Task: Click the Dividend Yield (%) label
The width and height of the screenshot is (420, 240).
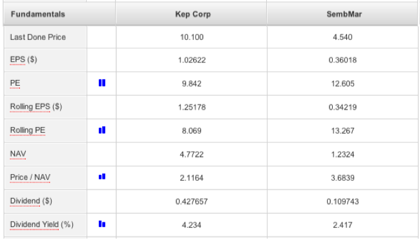Action: click(x=42, y=225)
